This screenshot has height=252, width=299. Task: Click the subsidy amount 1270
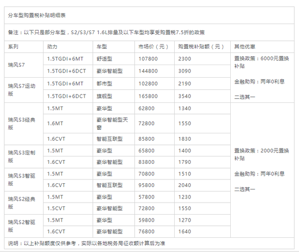(185, 220)
